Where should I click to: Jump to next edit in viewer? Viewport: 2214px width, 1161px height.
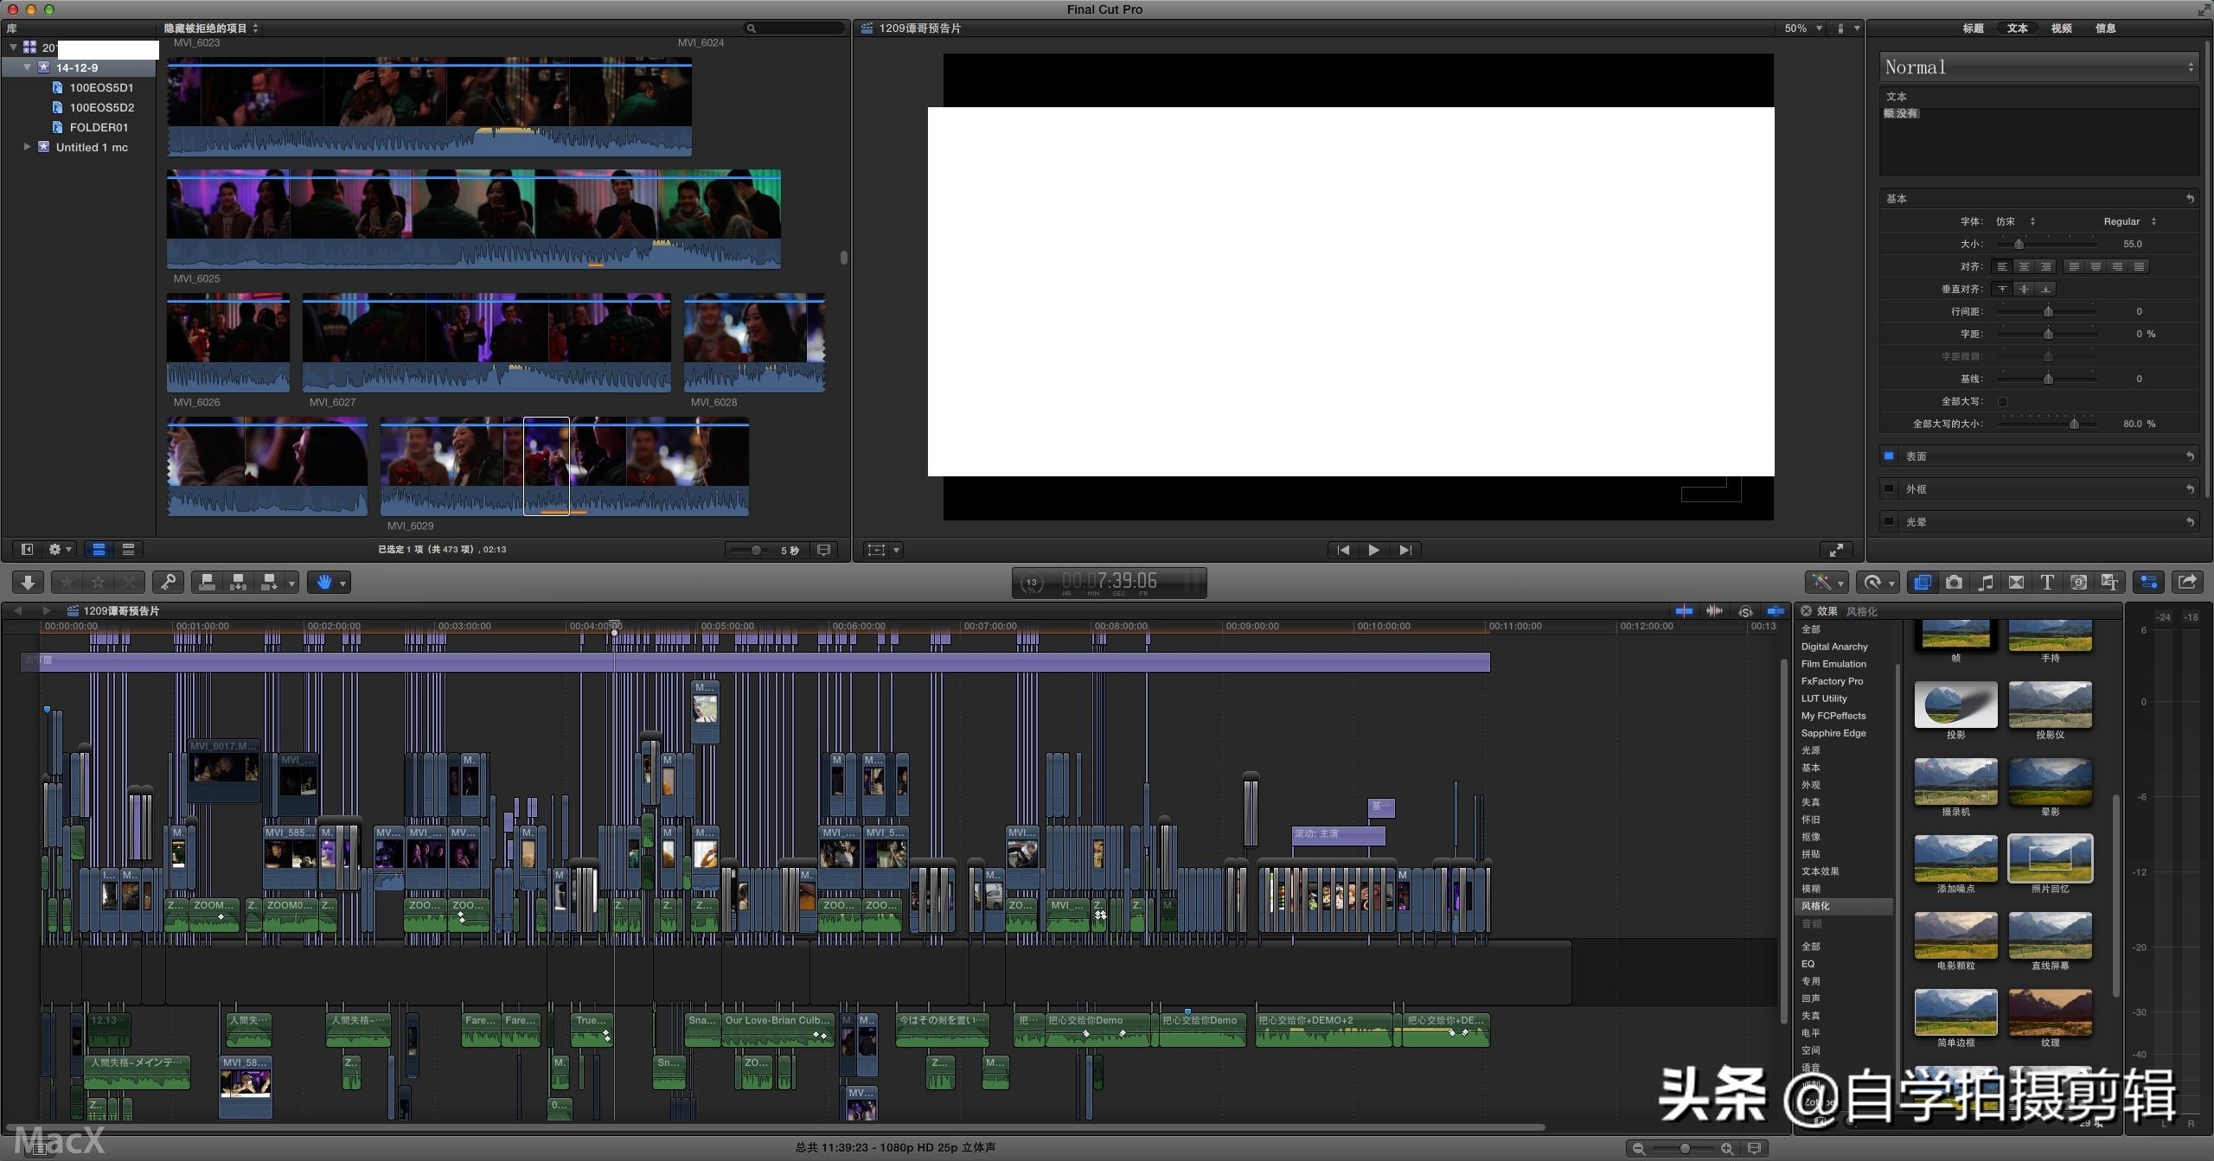(1405, 550)
